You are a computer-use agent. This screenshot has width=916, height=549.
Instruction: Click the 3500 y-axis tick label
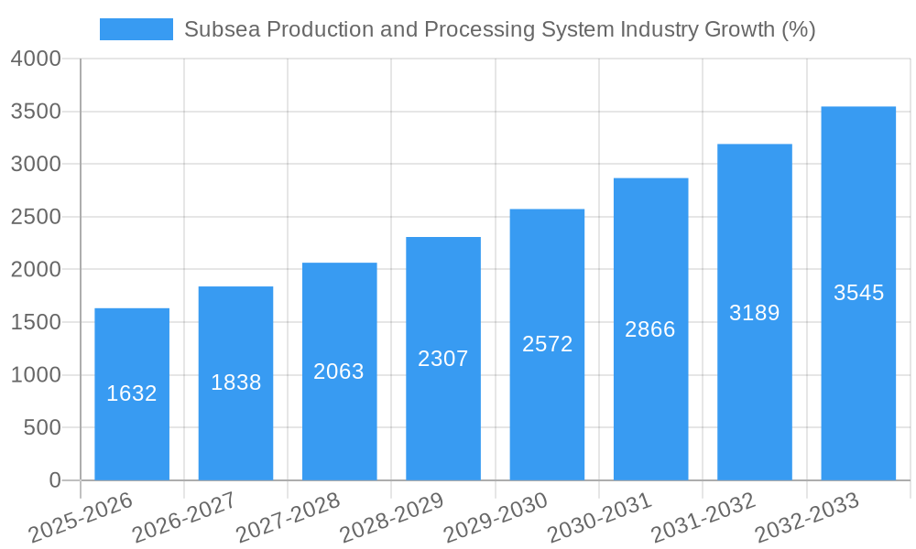(37, 112)
